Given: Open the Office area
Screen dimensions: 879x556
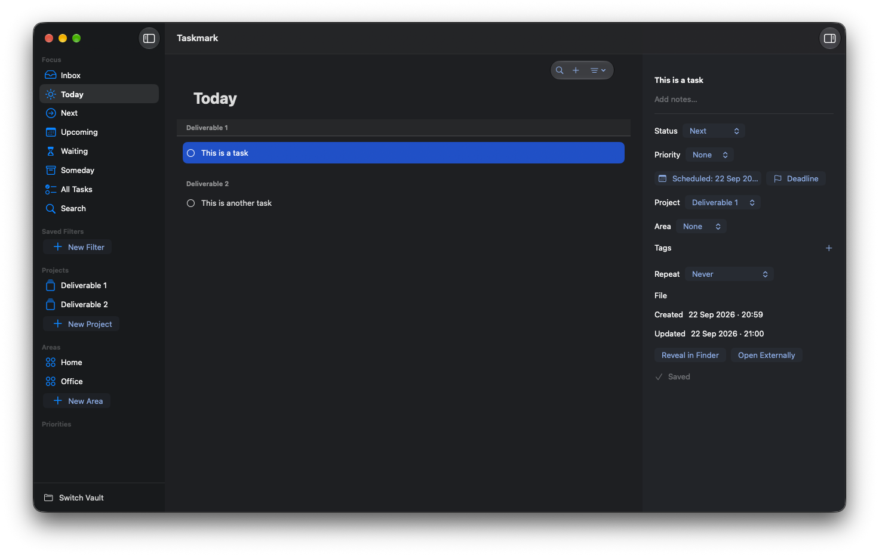Looking at the screenshot, I should click(99, 382).
